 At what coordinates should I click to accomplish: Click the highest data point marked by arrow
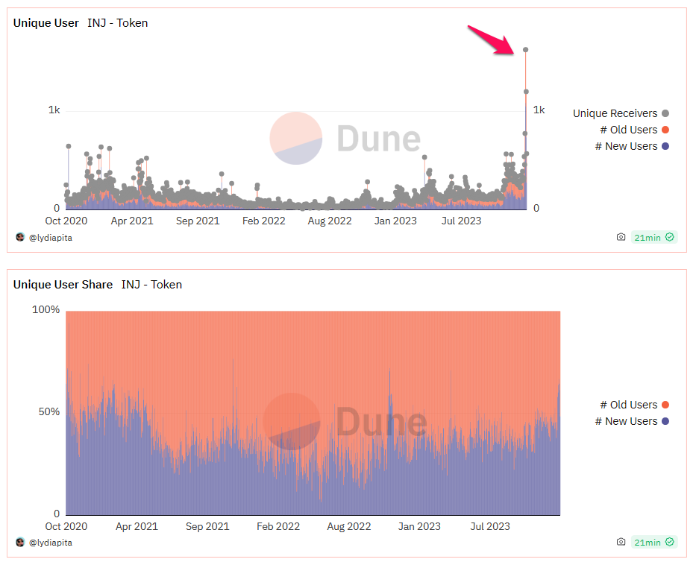point(526,50)
